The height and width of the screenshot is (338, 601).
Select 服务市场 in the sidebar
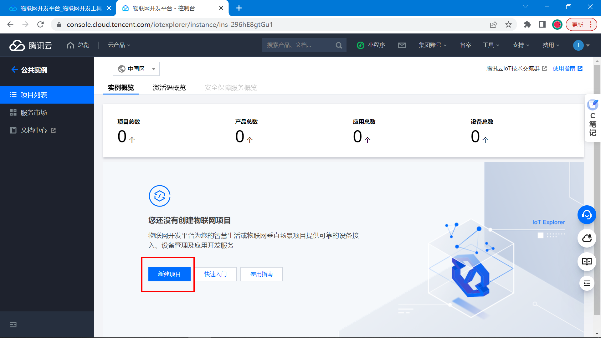coord(33,113)
